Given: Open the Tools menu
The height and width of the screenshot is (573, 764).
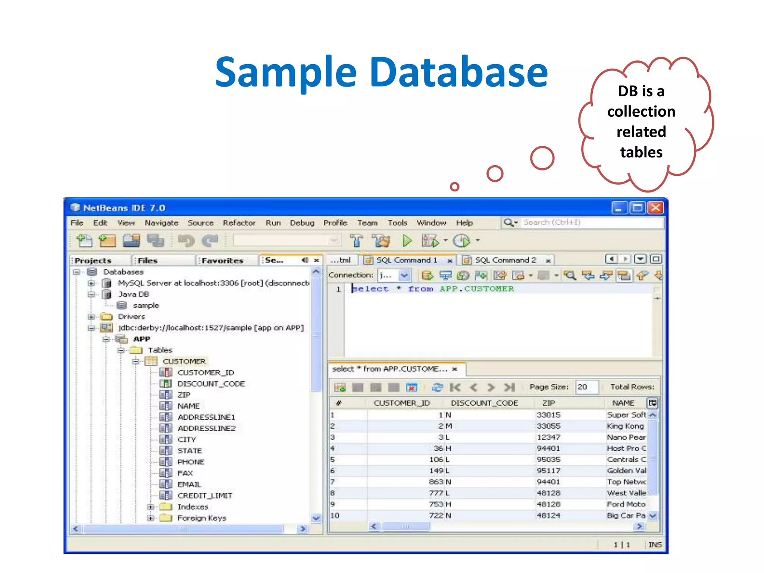Looking at the screenshot, I should pos(397,223).
